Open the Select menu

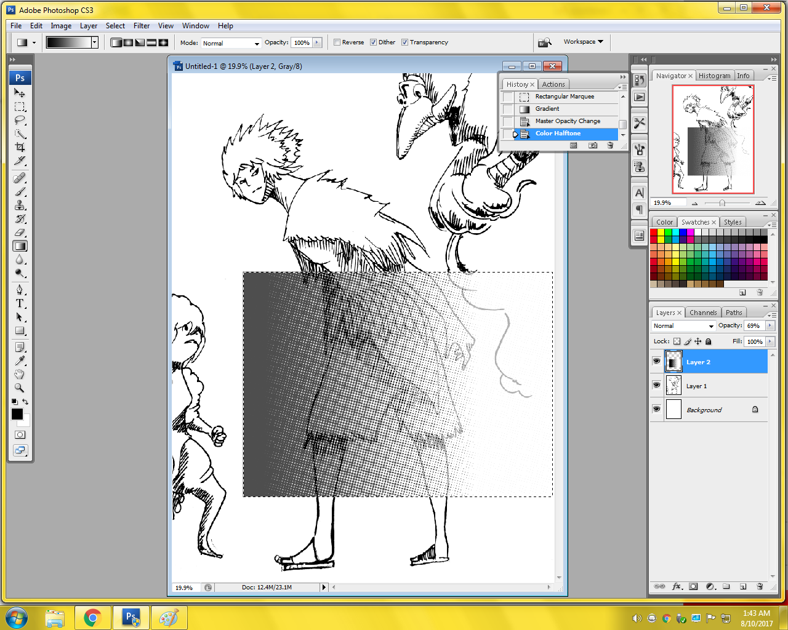(x=115, y=26)
